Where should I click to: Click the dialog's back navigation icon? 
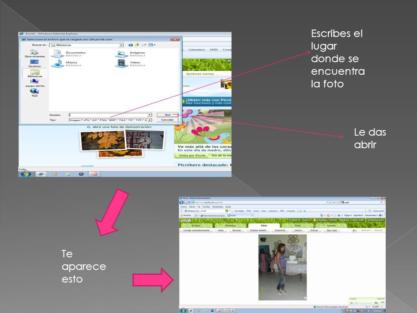click(130, 45)
